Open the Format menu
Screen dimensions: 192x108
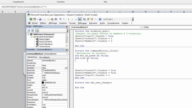72,23
